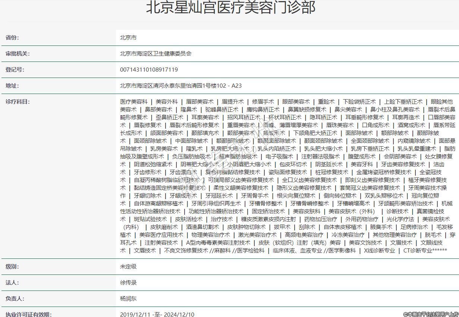Click license validity dates 2019/12/11 to 2024/12/10
This screenshot has width=459, height=317.
click(157, 314)
